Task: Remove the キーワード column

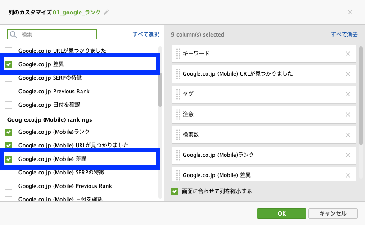Action: tap(348, 54)
